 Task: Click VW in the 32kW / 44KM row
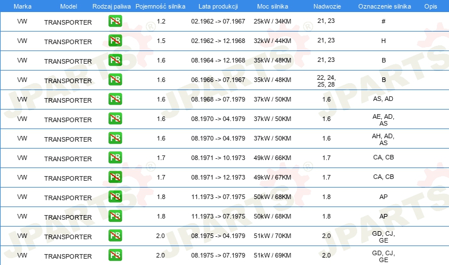(x=22, y=41)
